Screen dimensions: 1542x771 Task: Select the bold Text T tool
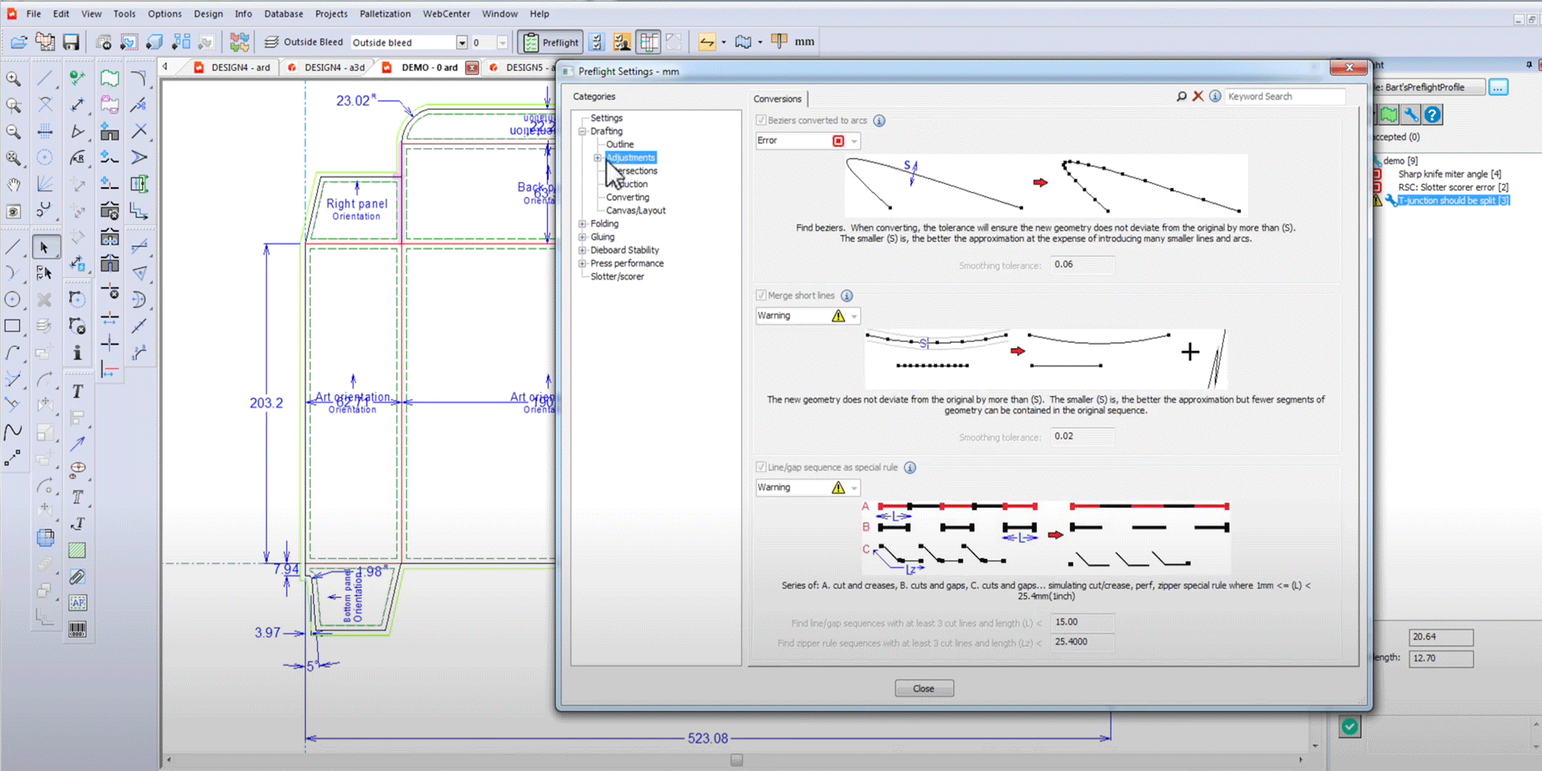(x=77, y=391)
